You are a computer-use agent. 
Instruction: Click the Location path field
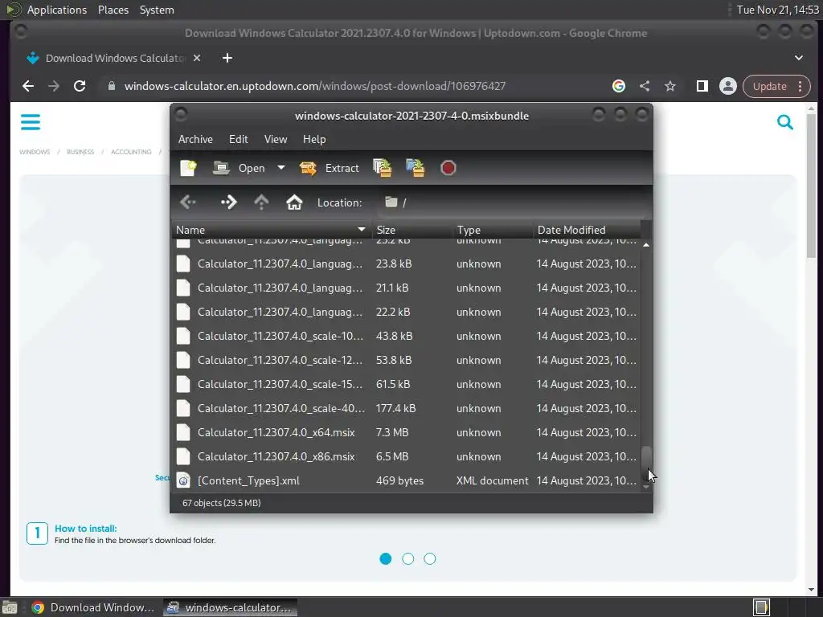pyautogui.click(x=512, y=202)
